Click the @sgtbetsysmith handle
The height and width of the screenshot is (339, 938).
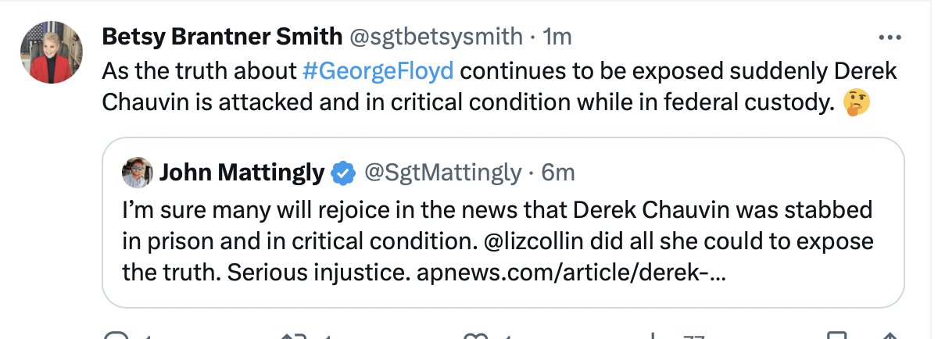pyautogui.click(x=435, y=36)
